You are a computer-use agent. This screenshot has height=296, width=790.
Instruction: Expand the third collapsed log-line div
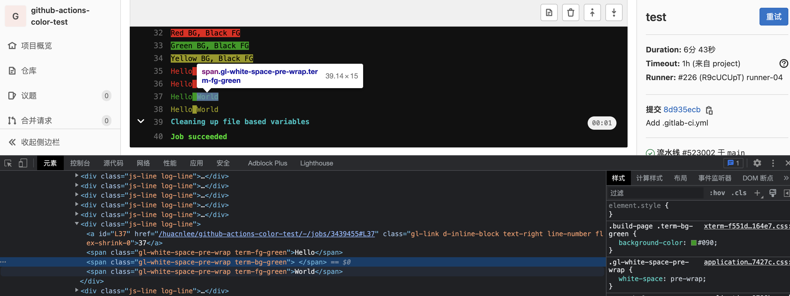[x=77, y=195]
